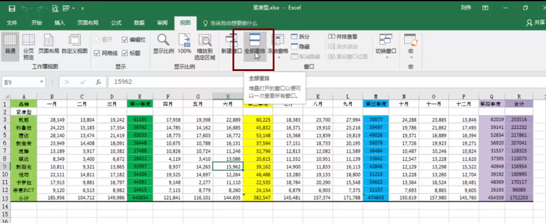Enable View Side by Side (并排查看)

pyautogui.click(x=343, y=37)
